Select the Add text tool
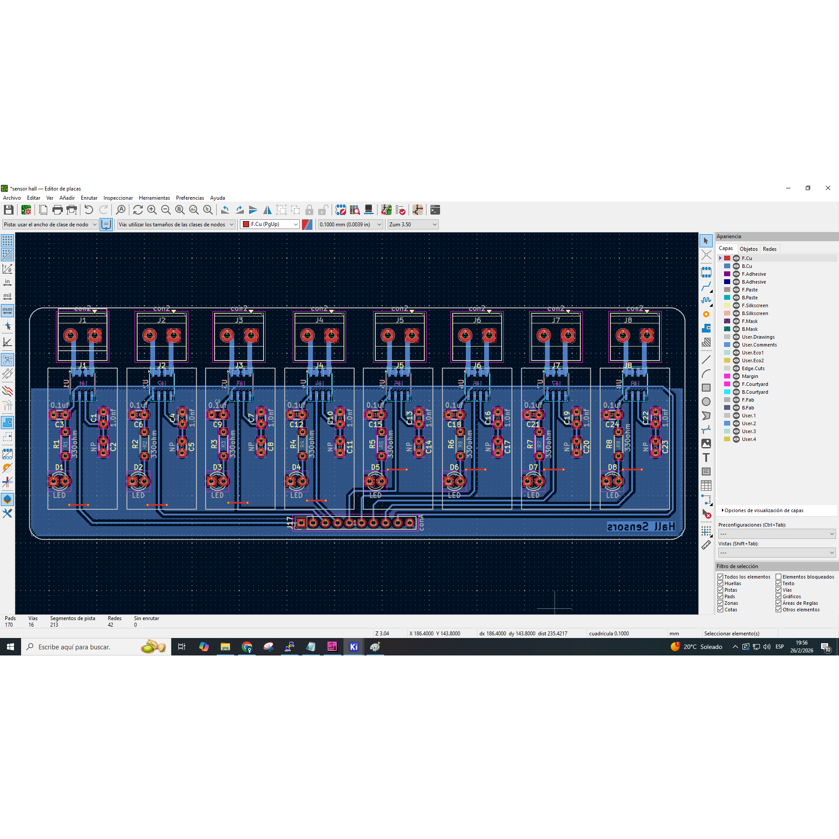Image resolution: width=839 pixels, height=839 pixels. [x=706, y=458]
